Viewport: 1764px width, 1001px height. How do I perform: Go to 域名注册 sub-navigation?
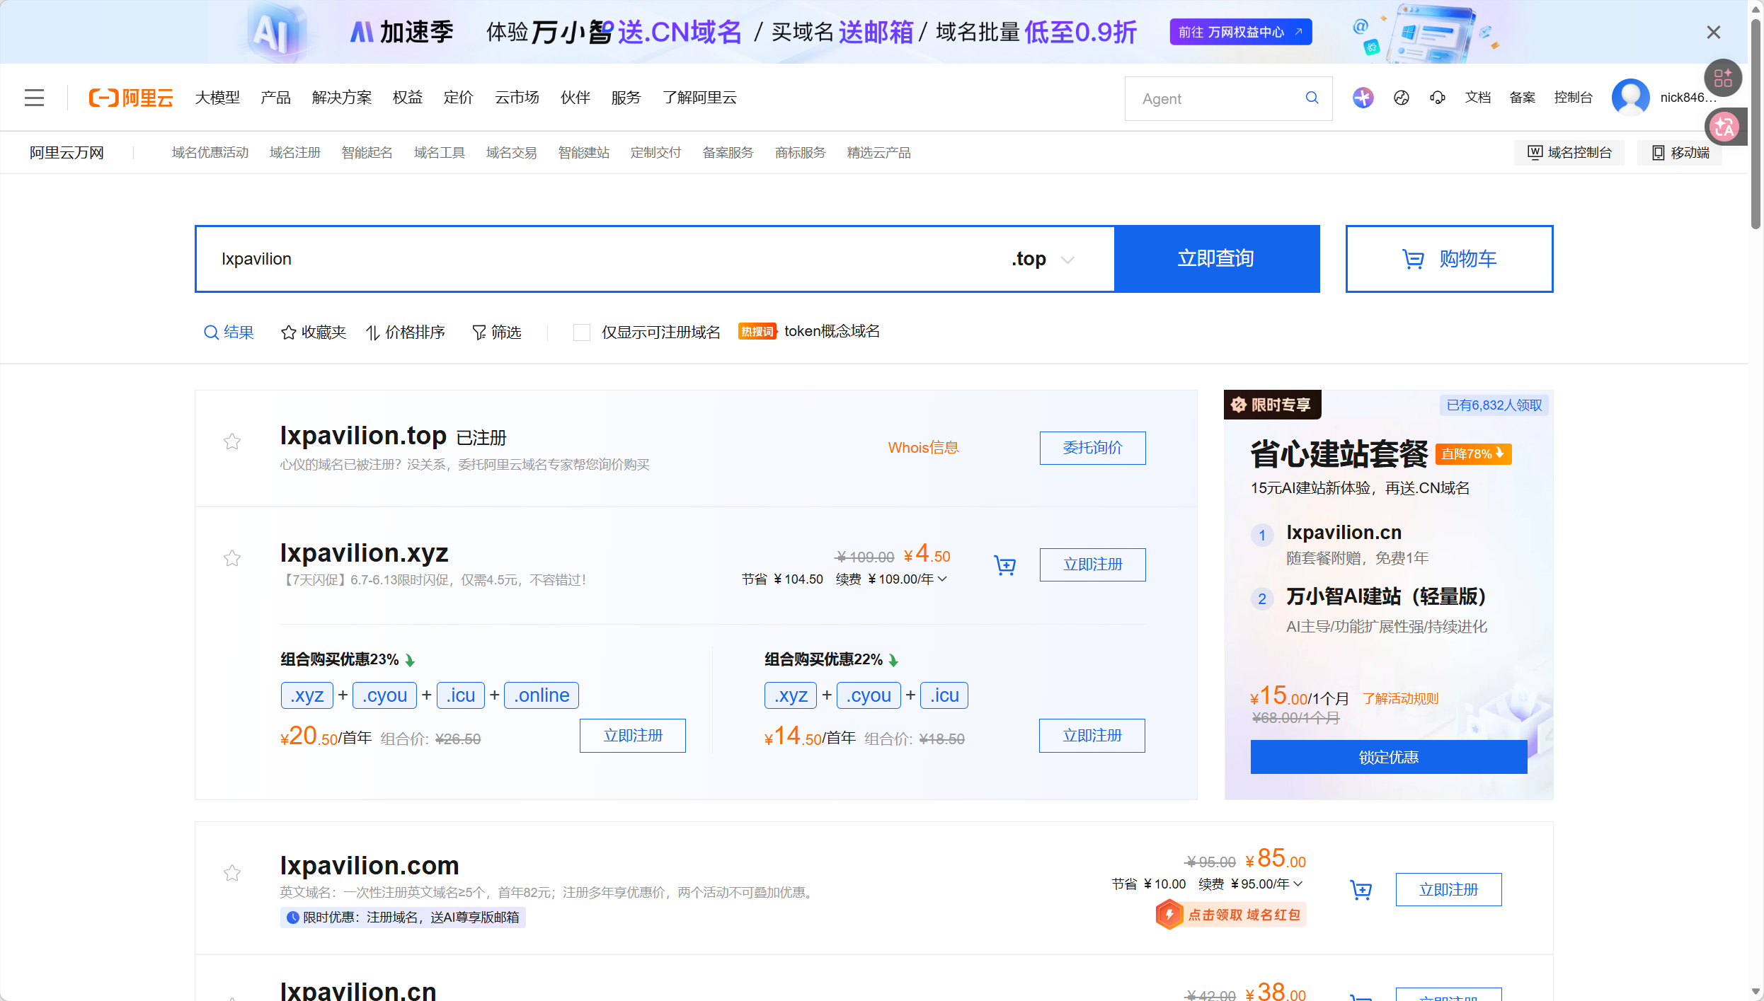pos(295,153)
